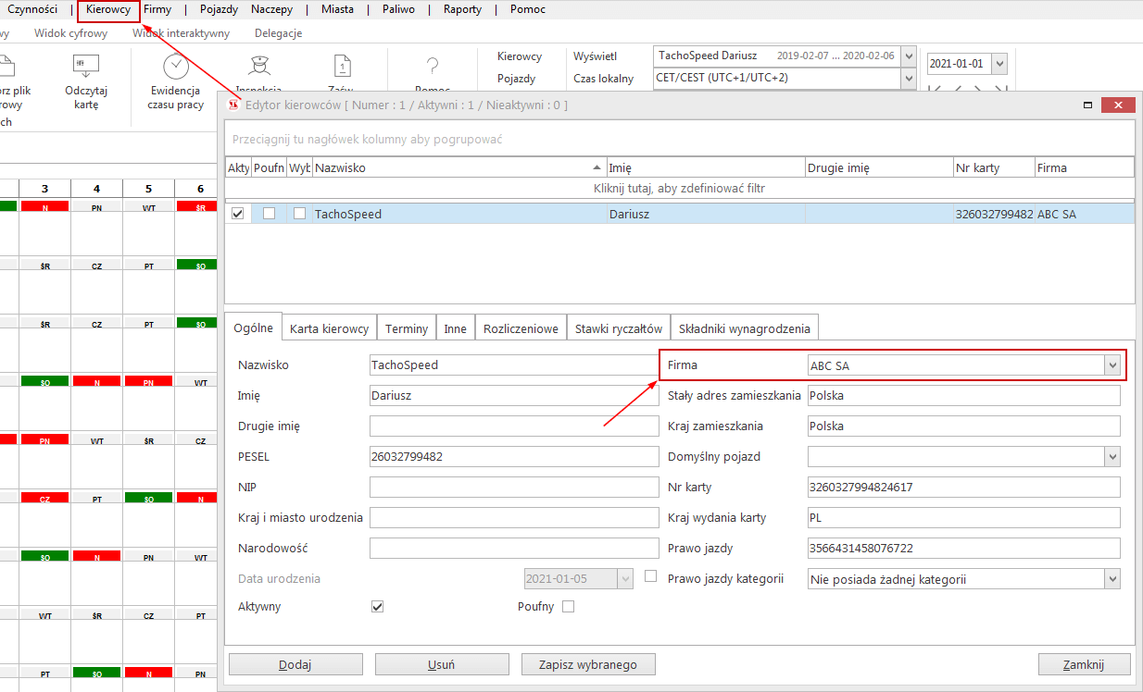The width and height of the screenshot is (1143, 692).
Task: Click the PESEL input field
Action: coord(514,457)
